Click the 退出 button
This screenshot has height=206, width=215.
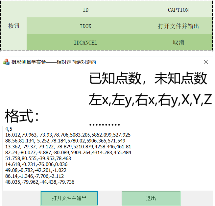click(151, 198)
